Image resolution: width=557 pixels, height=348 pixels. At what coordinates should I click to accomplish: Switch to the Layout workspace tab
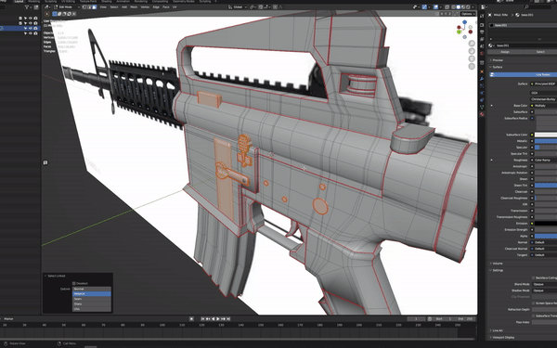point(19,2)
